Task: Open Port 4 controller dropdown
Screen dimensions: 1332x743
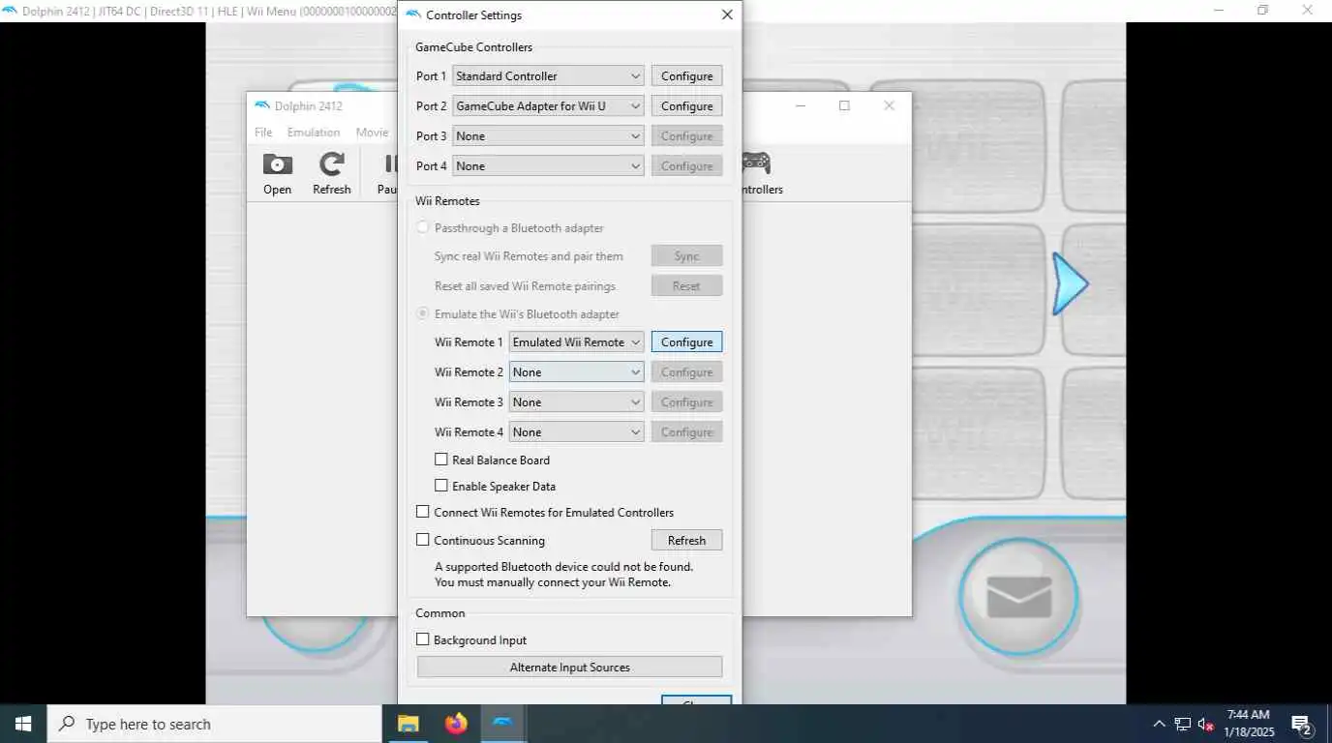Action: tap(548, 165)
